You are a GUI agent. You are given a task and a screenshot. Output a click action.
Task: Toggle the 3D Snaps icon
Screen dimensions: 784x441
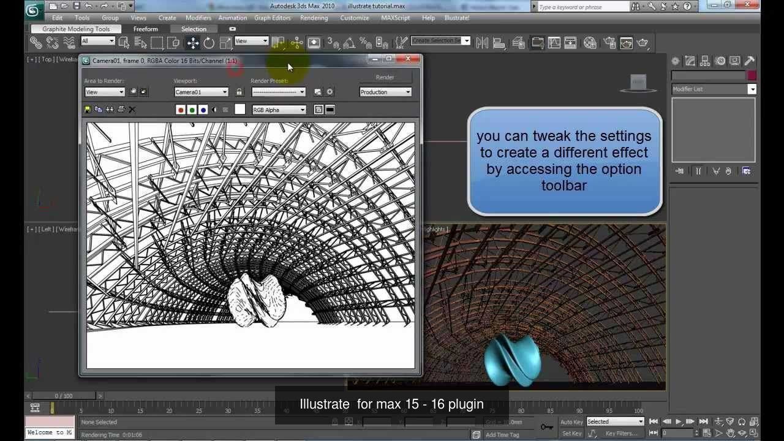pos(333,42)
